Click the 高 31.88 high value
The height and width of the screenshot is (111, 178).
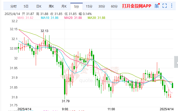[42, 14]
